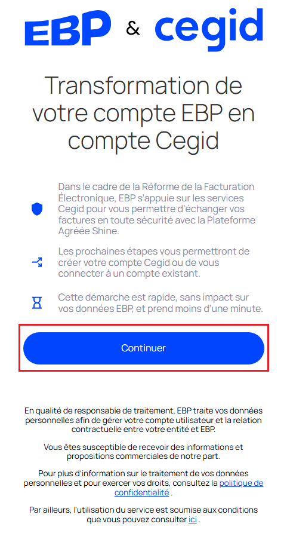Image resolution: width=287 pixels, height=533 pixels.
Task: Click the 'Cette démarche est rapide' text
Action: point(161,303)
